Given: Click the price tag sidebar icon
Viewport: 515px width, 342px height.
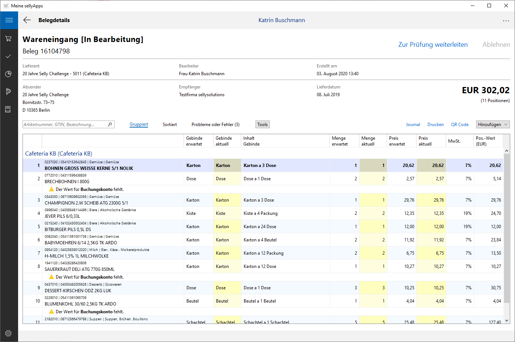Looking at the screenshot, I should [8, 92].
